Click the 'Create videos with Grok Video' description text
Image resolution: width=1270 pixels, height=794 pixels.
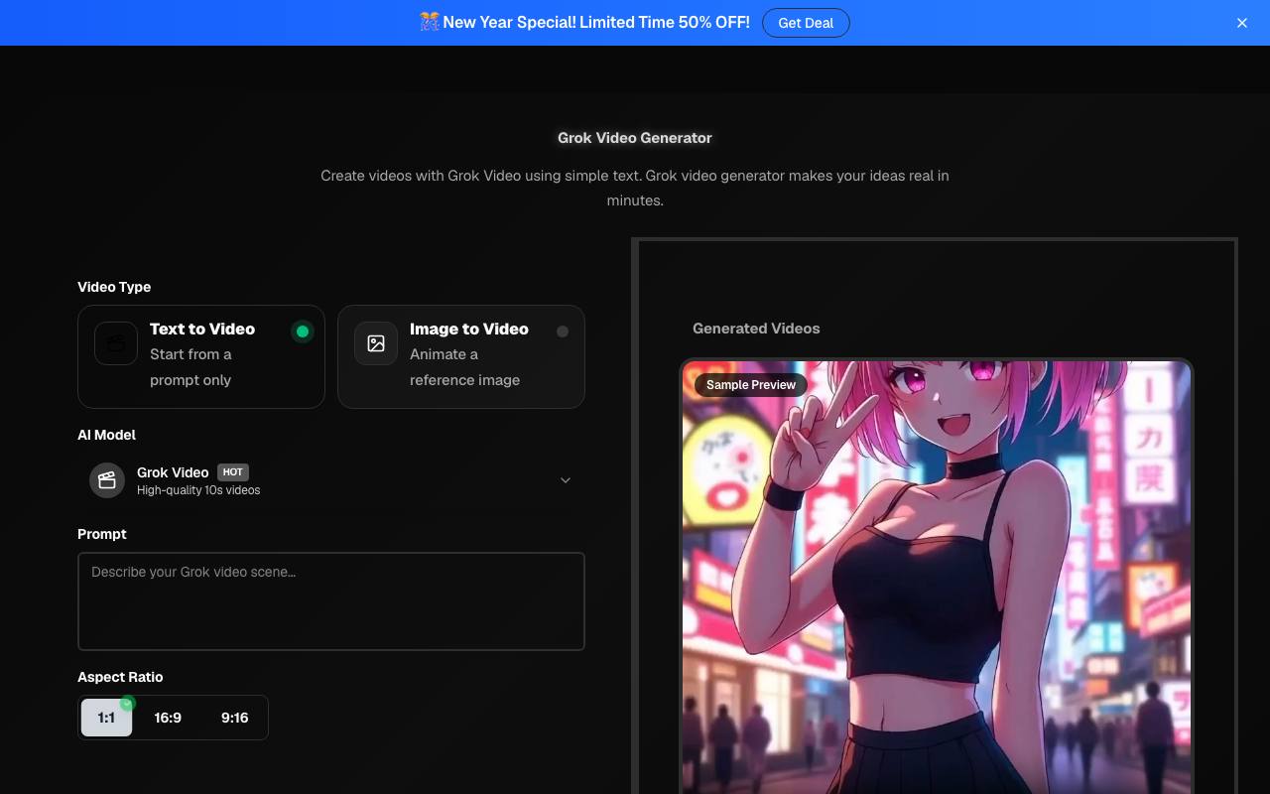(635, 188)
